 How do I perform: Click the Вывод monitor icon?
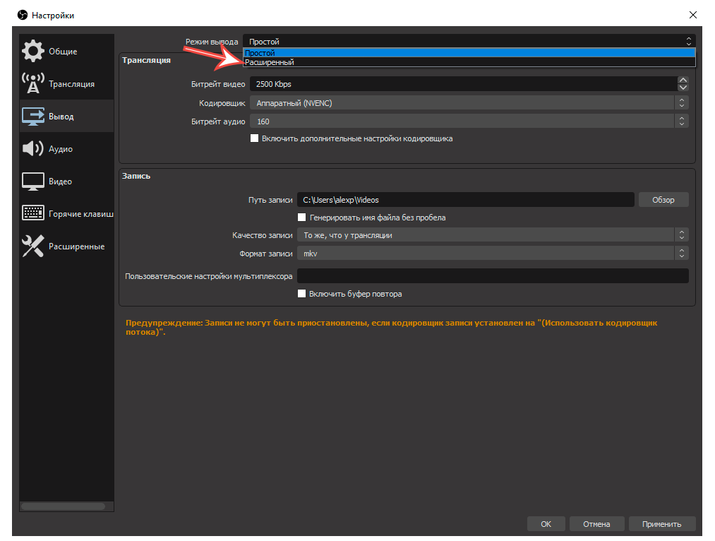[x=33, y=117]
